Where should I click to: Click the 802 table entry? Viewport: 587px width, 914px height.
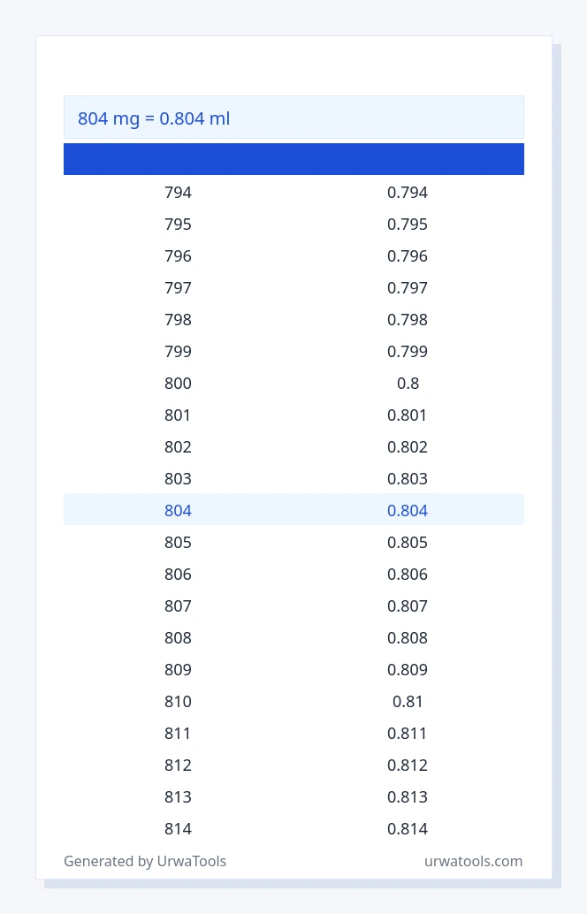tap(178, 447)
